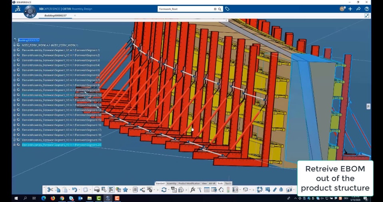Click the search magnifier in search field
The image size is (383, 202).
click(x=220, y=9)
